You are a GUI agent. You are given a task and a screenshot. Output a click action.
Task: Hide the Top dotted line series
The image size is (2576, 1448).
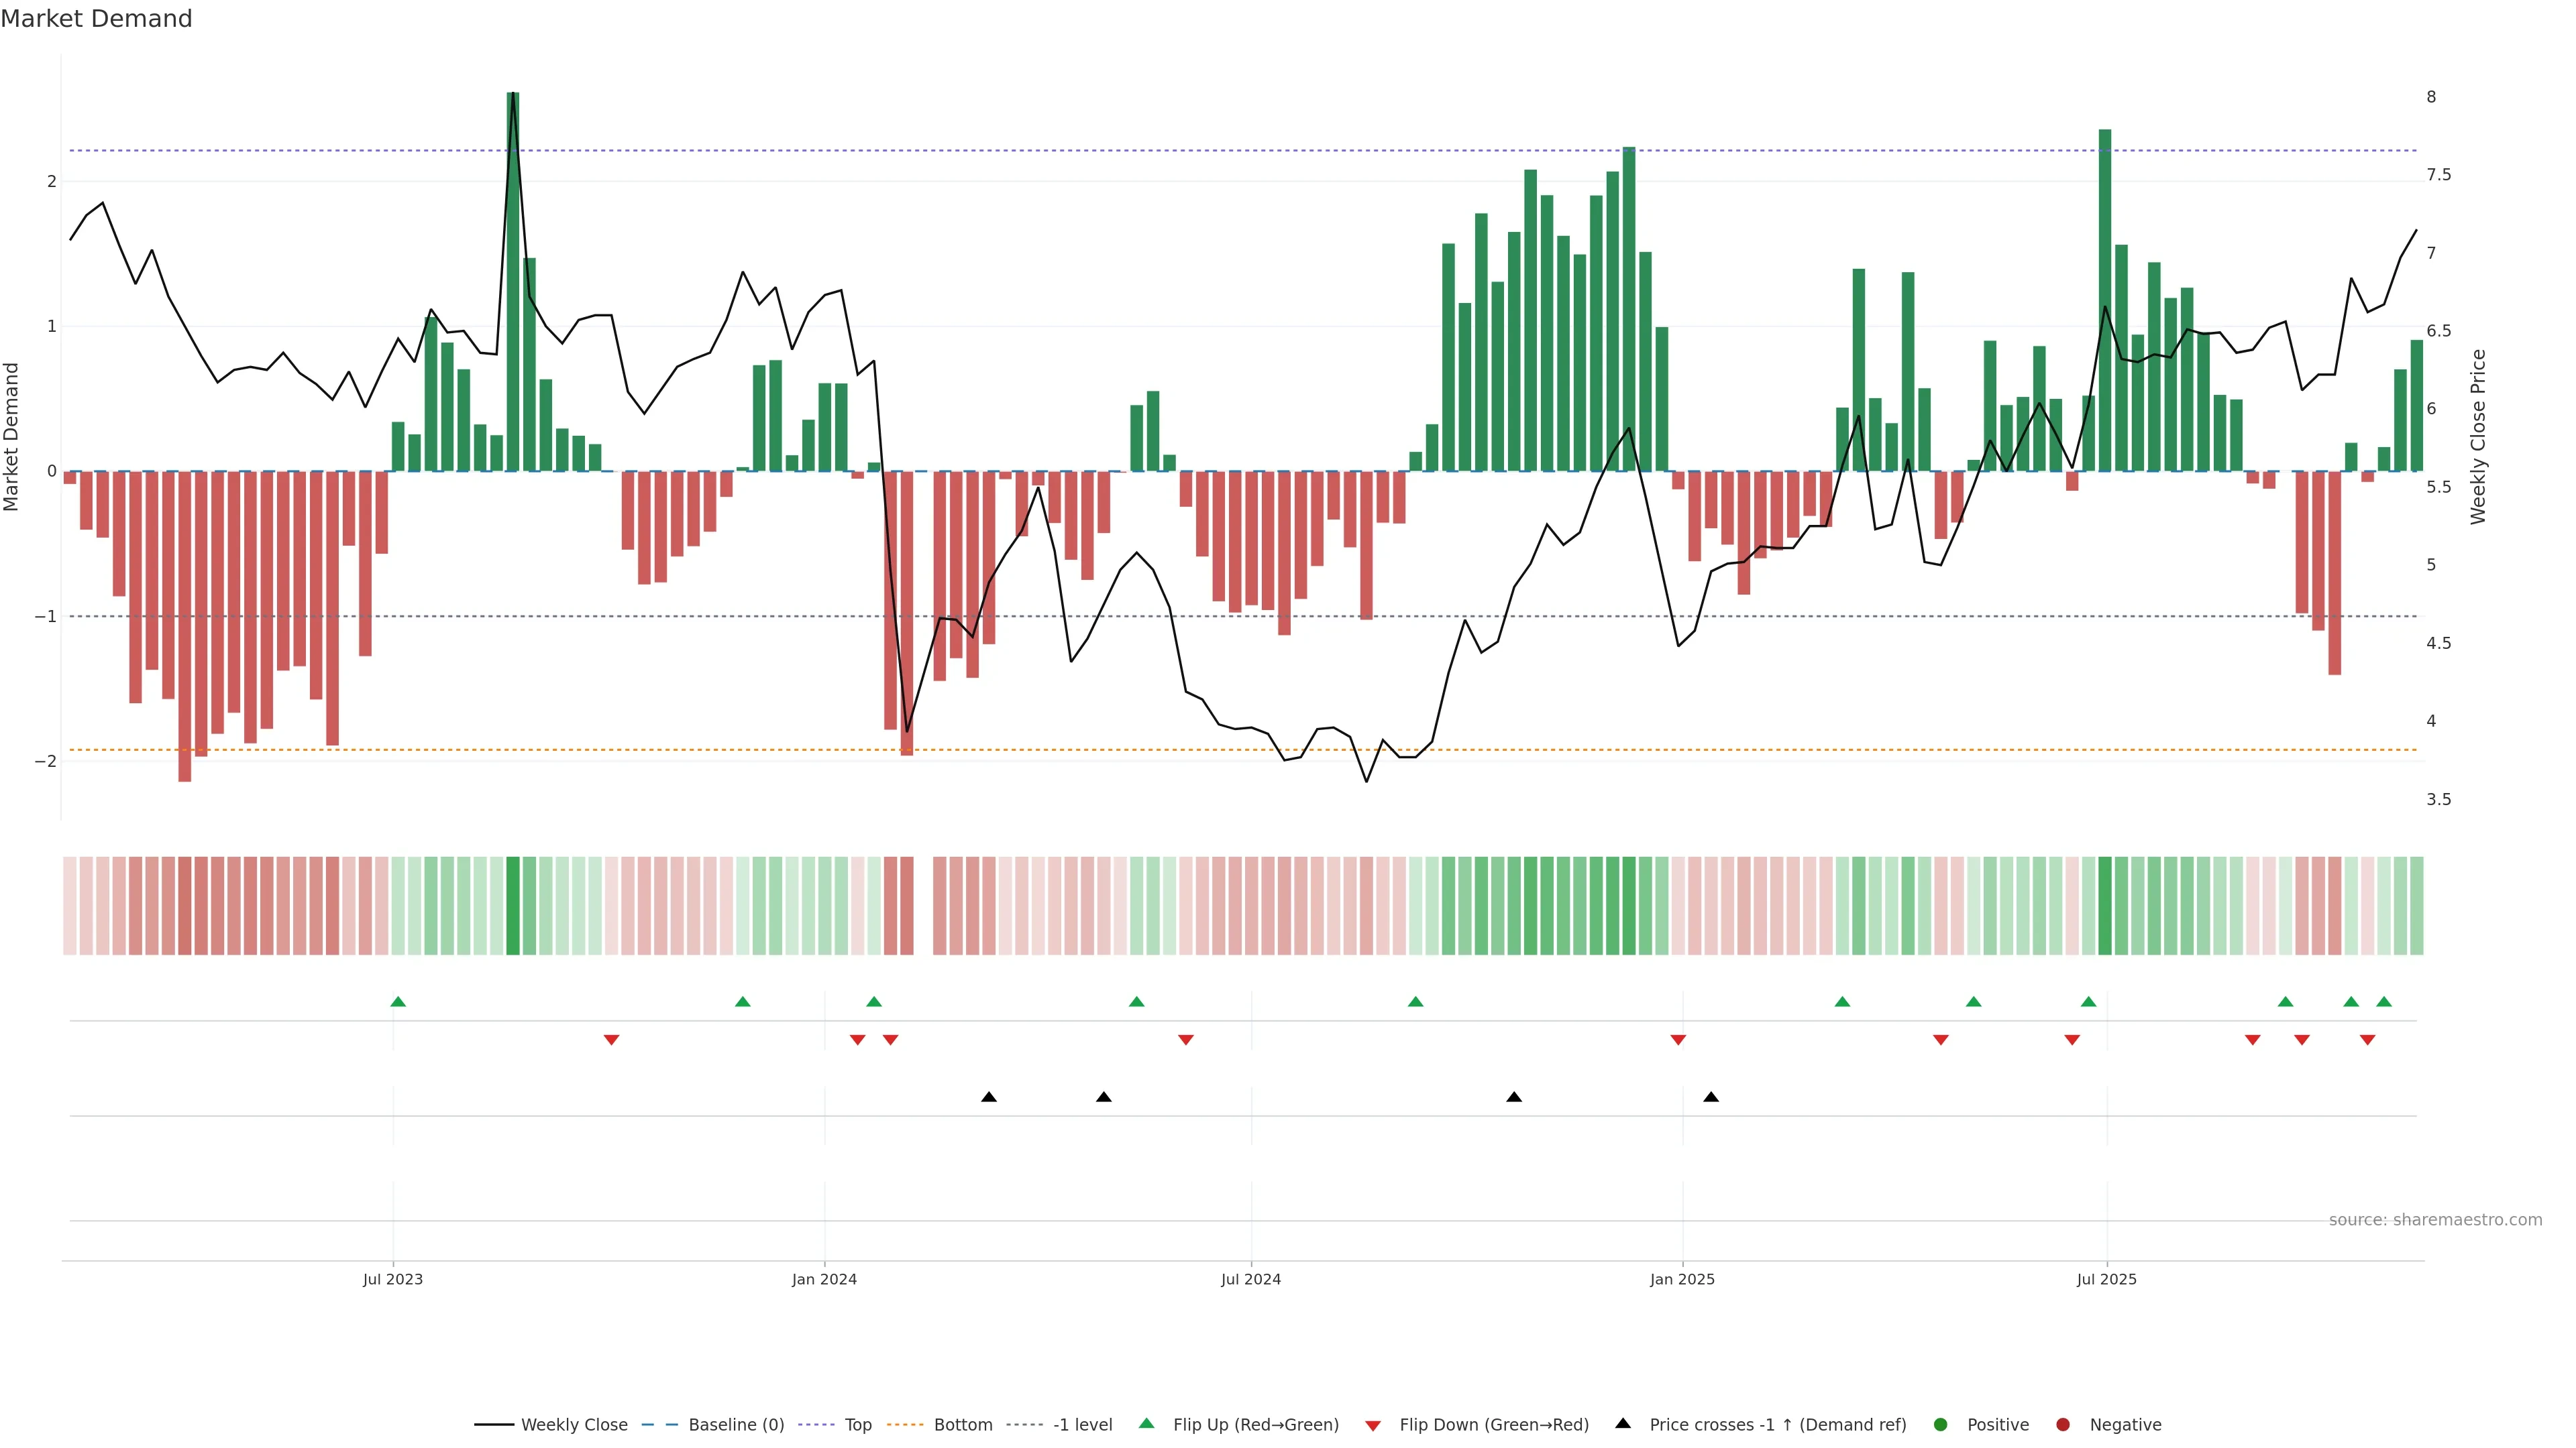[x=857, y=1425]
